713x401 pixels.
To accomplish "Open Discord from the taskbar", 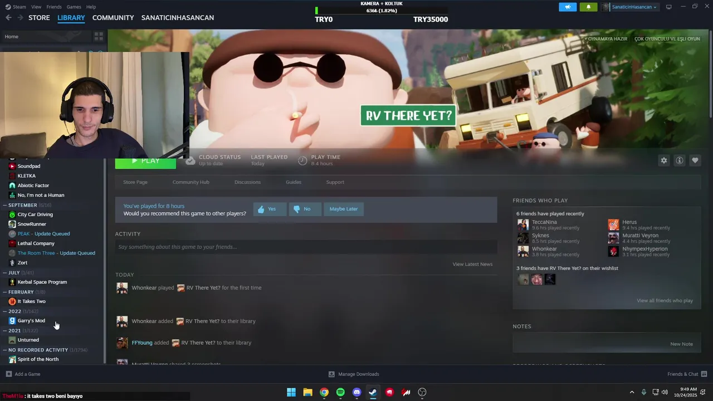I will (357, 392).
